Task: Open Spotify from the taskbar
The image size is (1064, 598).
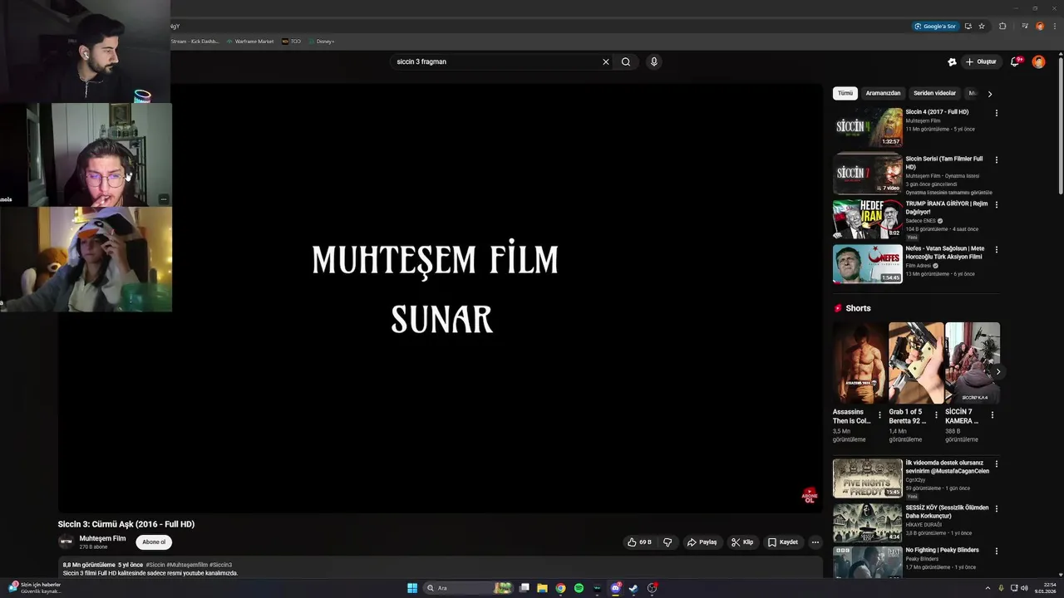Action: [x=579, y=588]
